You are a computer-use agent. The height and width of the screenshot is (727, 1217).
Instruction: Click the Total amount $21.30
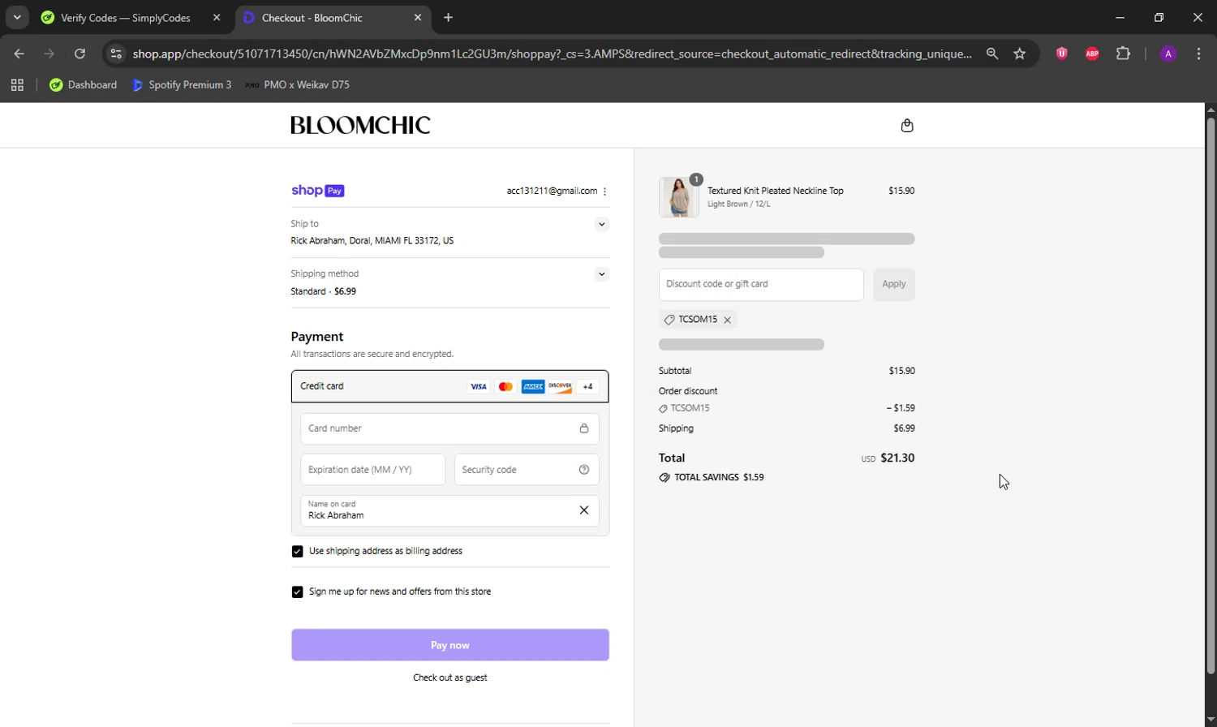click(x=897, y=458)
